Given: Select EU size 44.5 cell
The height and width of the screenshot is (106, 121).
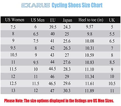Looking at the screenshot, I should (x=52, y=69).
